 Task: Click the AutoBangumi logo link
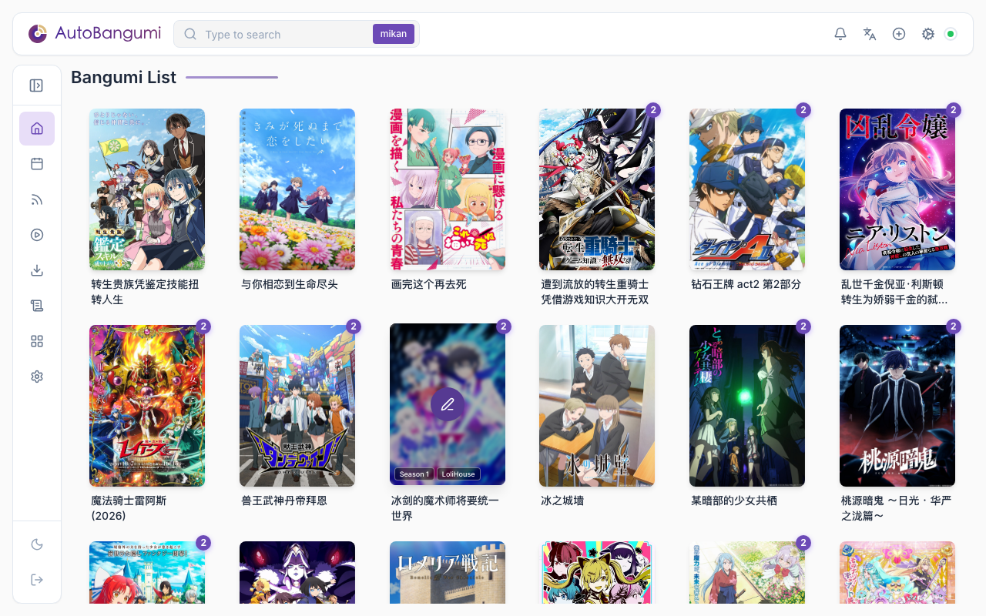point(95,34)
